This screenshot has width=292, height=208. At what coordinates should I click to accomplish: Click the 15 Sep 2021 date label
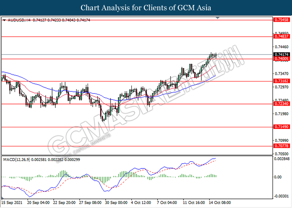[12, 203]
